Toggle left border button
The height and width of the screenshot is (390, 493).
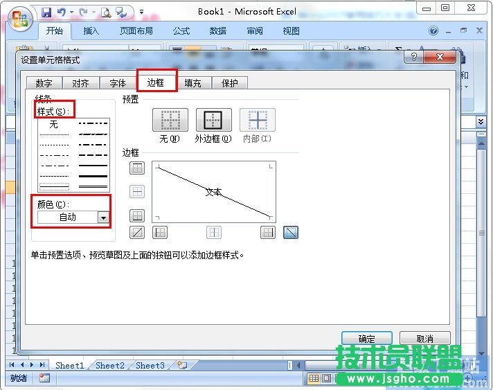[x=160, y=233]
